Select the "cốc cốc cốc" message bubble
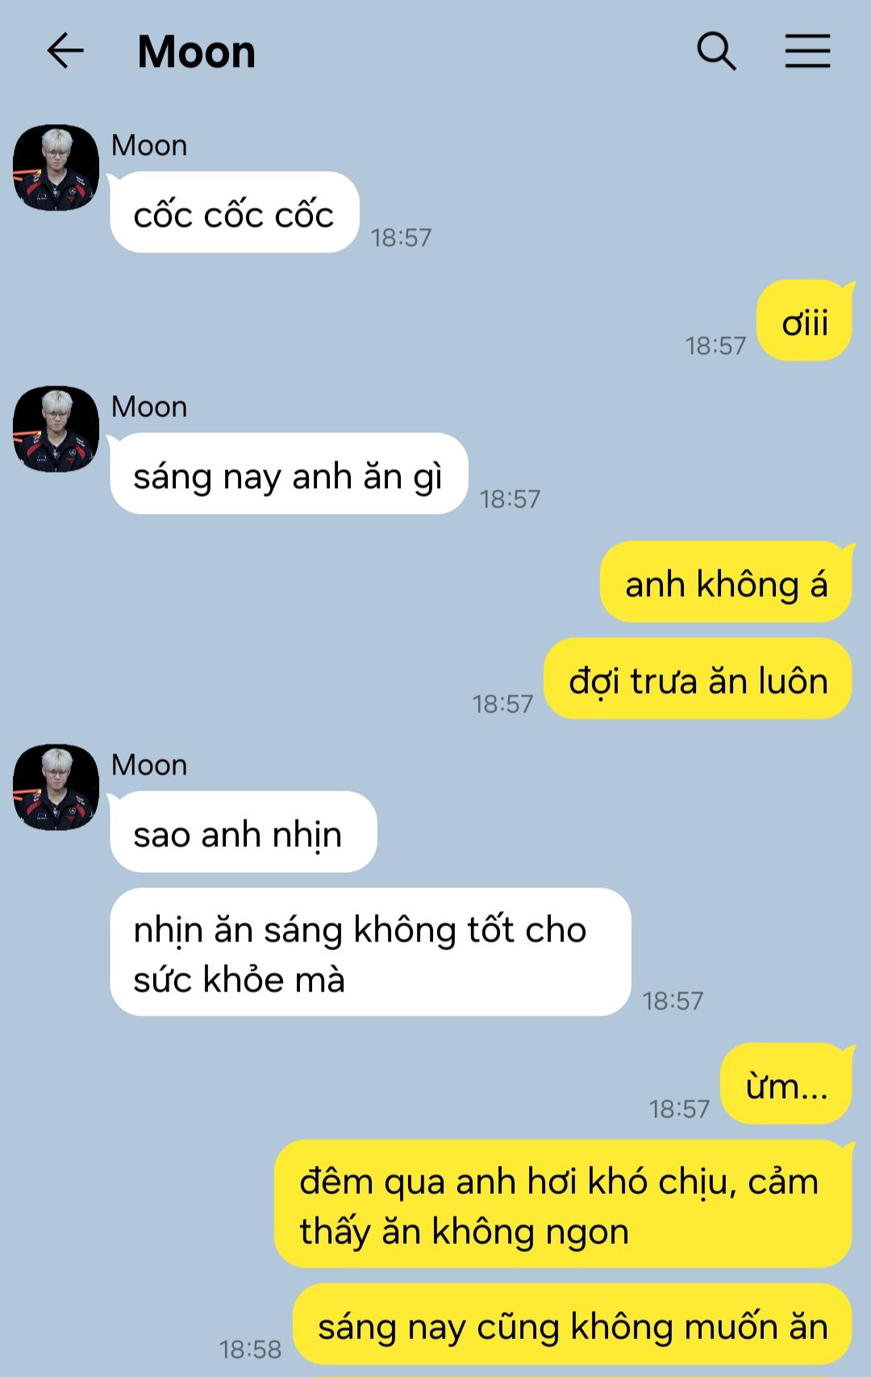The width and height of the screenshot is (871, 1377). click(x=234, y=213)
